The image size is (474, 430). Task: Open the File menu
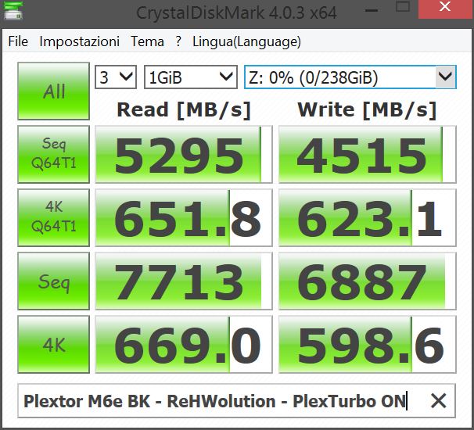[x=18, y=41]
